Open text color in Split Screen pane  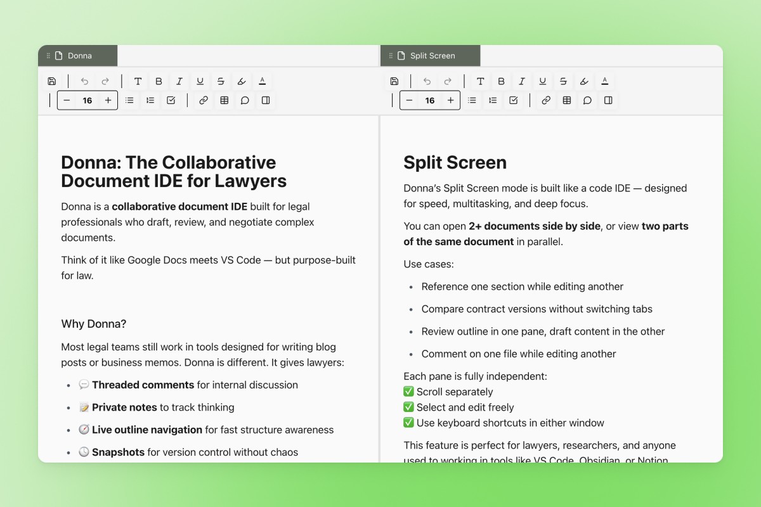605,81
